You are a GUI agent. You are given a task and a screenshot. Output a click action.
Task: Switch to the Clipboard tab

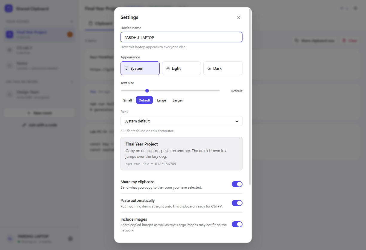pyautogui.click(x=100, y=23)
